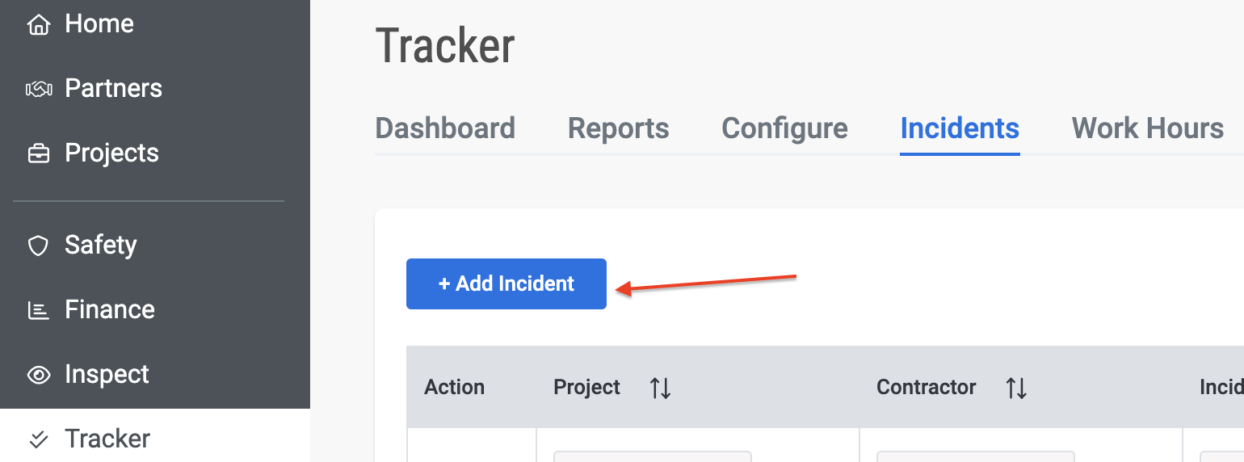Go to the Work Hours tab
Image resolution: width=1244 pixels, height=462 pixels.
(1148, 128)
